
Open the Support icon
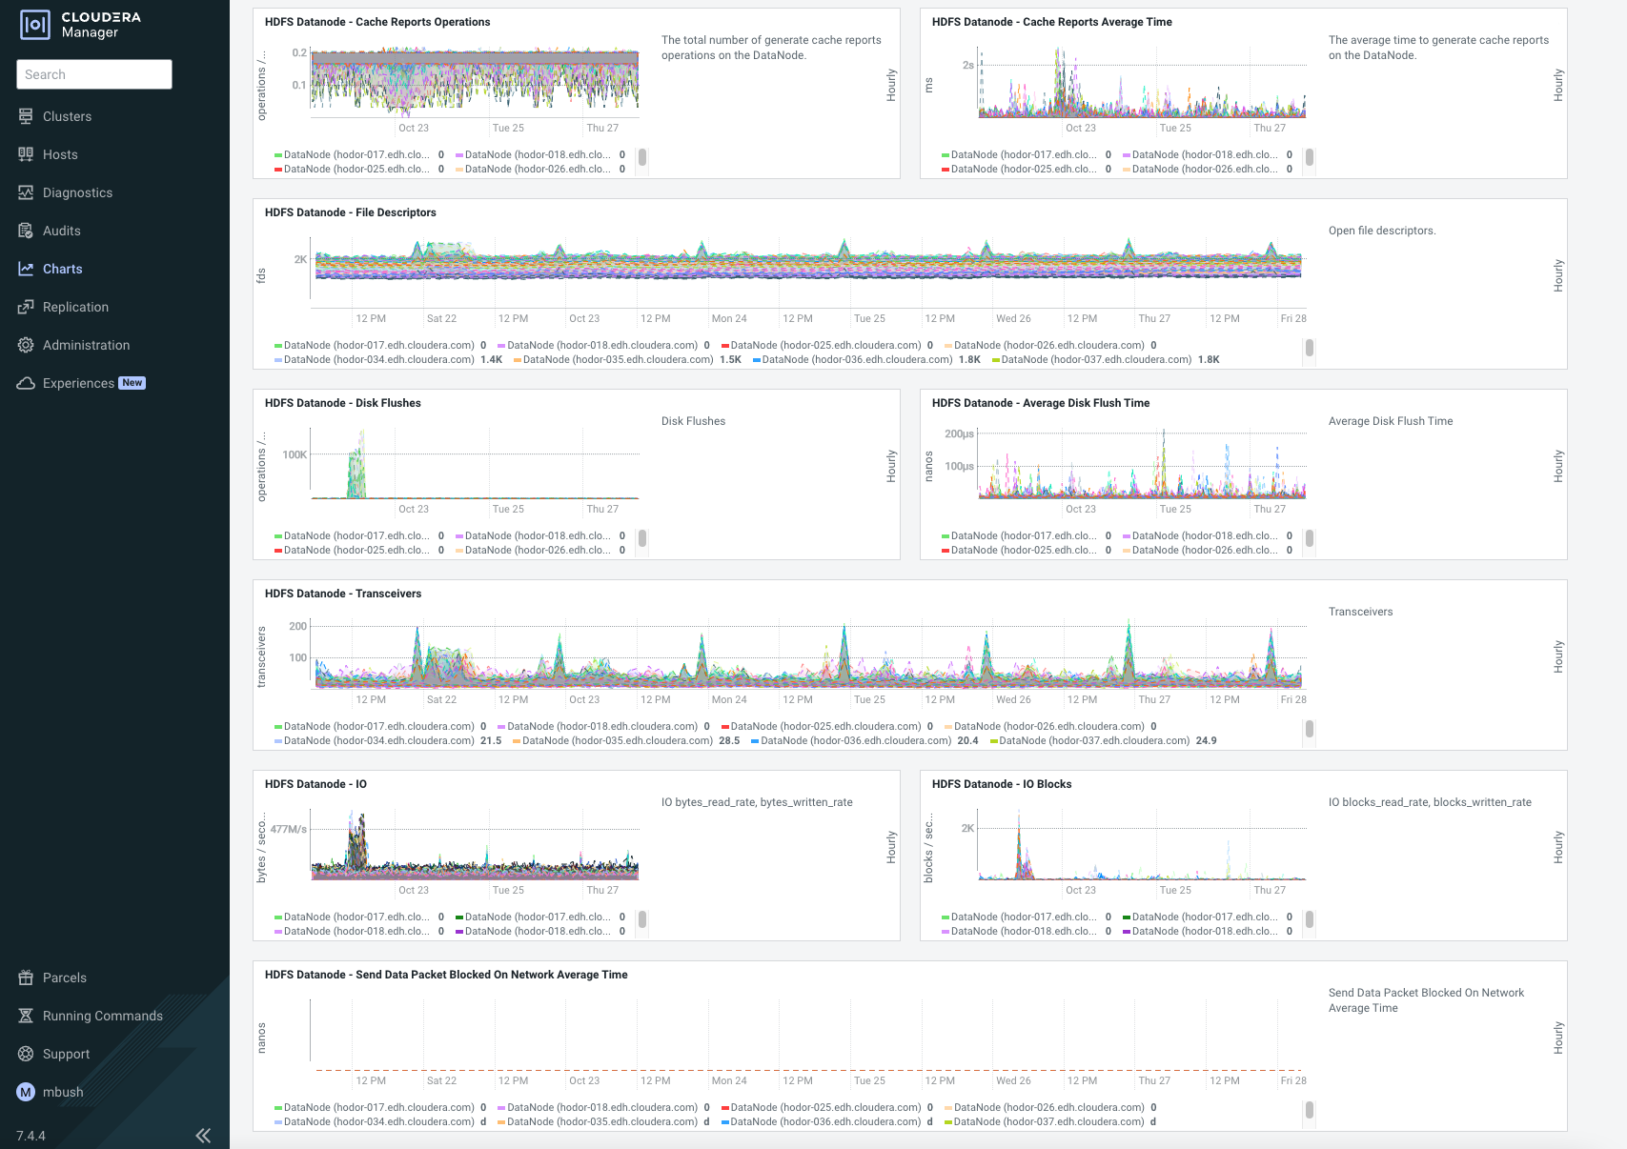[x=26, y=1053]
